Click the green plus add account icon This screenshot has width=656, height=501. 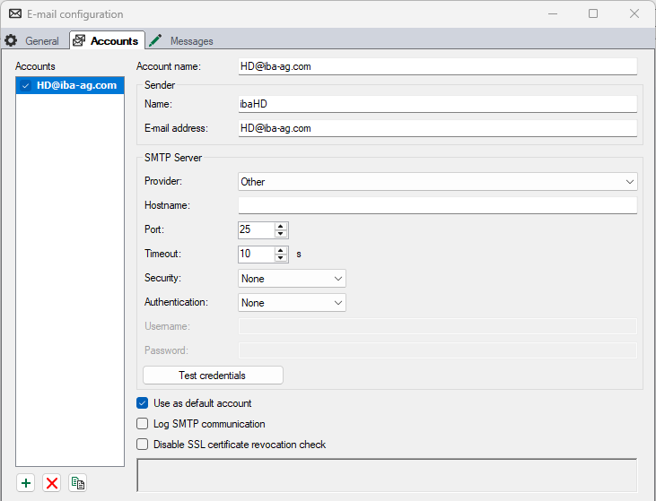click(x=26, y=483)
